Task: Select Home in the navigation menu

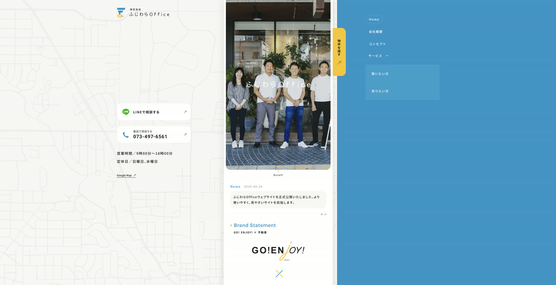Action: (x=374, y=19)
